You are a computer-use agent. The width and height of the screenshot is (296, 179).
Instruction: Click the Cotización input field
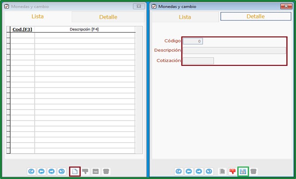coord(198,61)
